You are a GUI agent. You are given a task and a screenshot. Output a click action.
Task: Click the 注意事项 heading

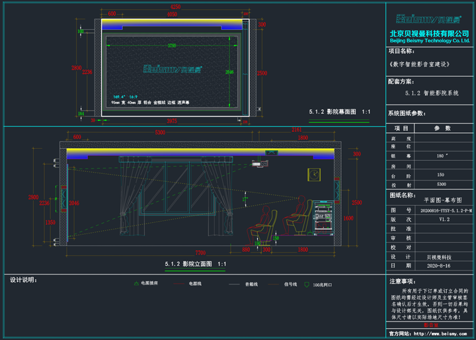[403, 282]
